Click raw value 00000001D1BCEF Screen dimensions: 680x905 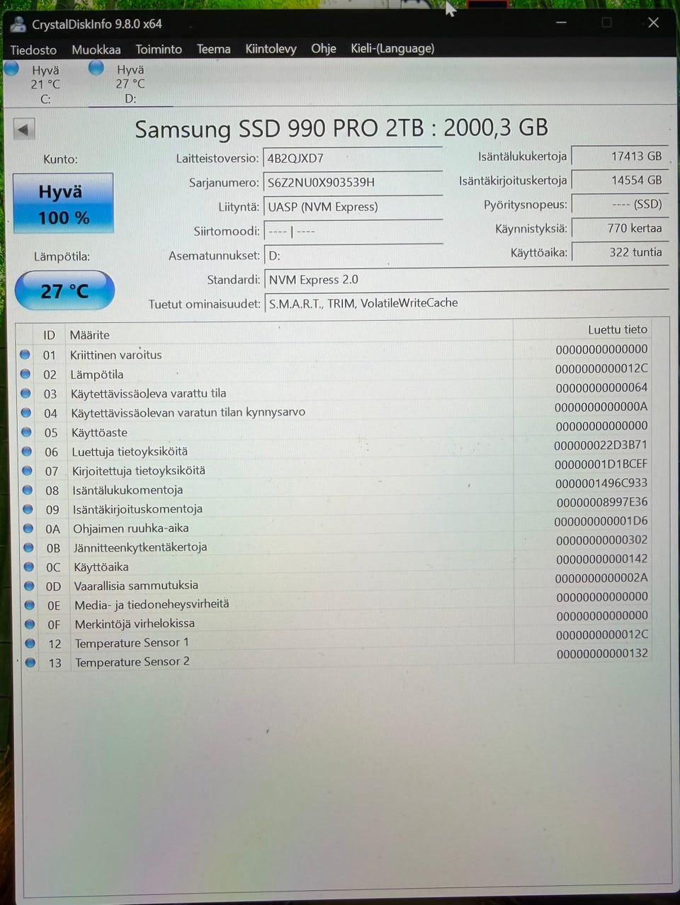(x=601, y=464)
